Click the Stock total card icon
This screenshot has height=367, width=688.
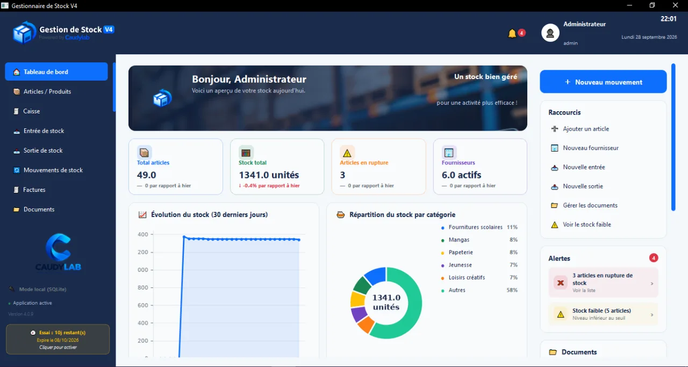pos(246,153)
